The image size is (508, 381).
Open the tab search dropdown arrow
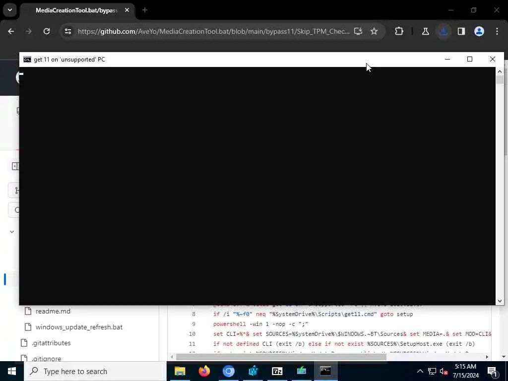[x=10, y=10]
